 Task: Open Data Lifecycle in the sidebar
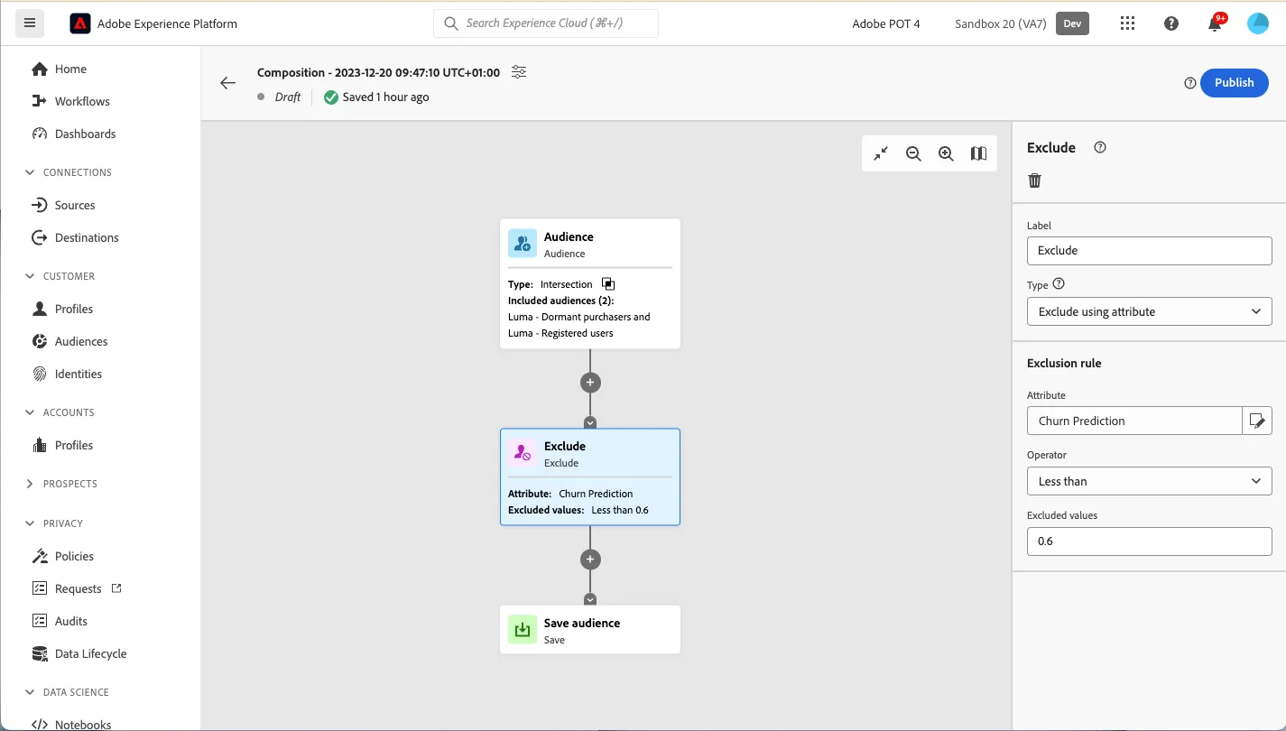click(x=79, y=653)
